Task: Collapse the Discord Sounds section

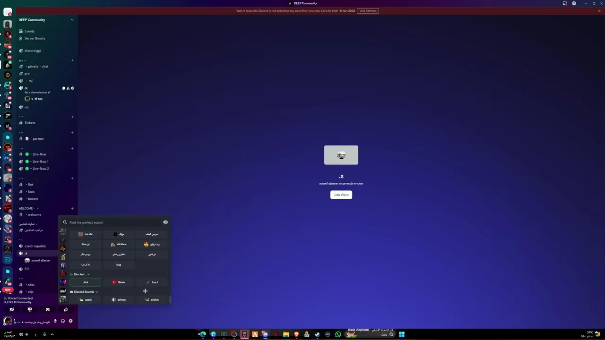Action: [84, 292]
